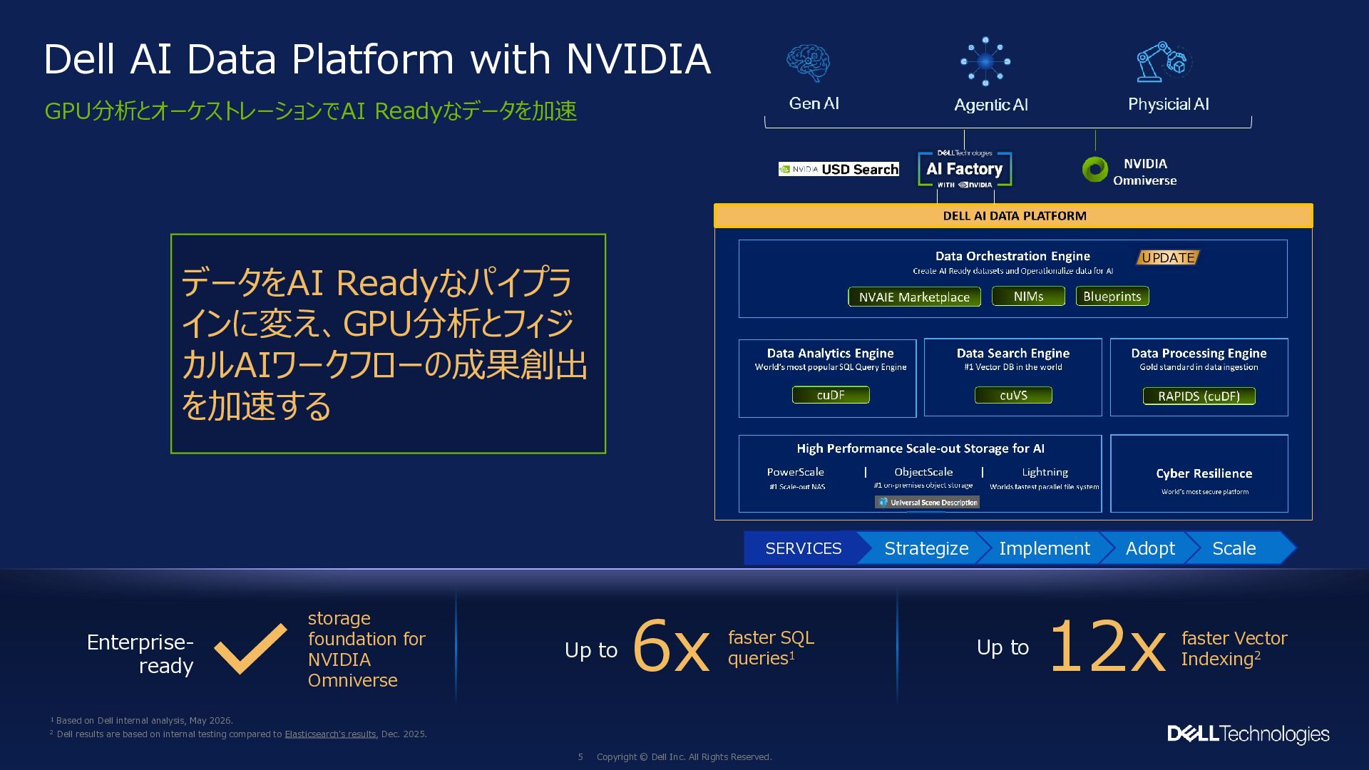Click the Create AI Ready datasets caption
This screenshot has height=770, width=1369.
coord(1012,271)
